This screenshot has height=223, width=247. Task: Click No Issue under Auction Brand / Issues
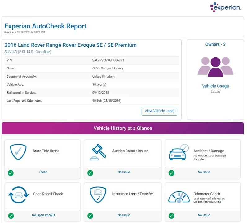point(124,172)
